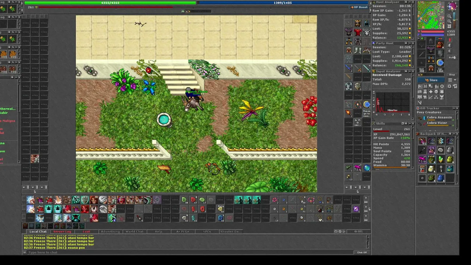Collapse the Kill Tracker panel
The image size is (471, 265).
click(453, 108)
